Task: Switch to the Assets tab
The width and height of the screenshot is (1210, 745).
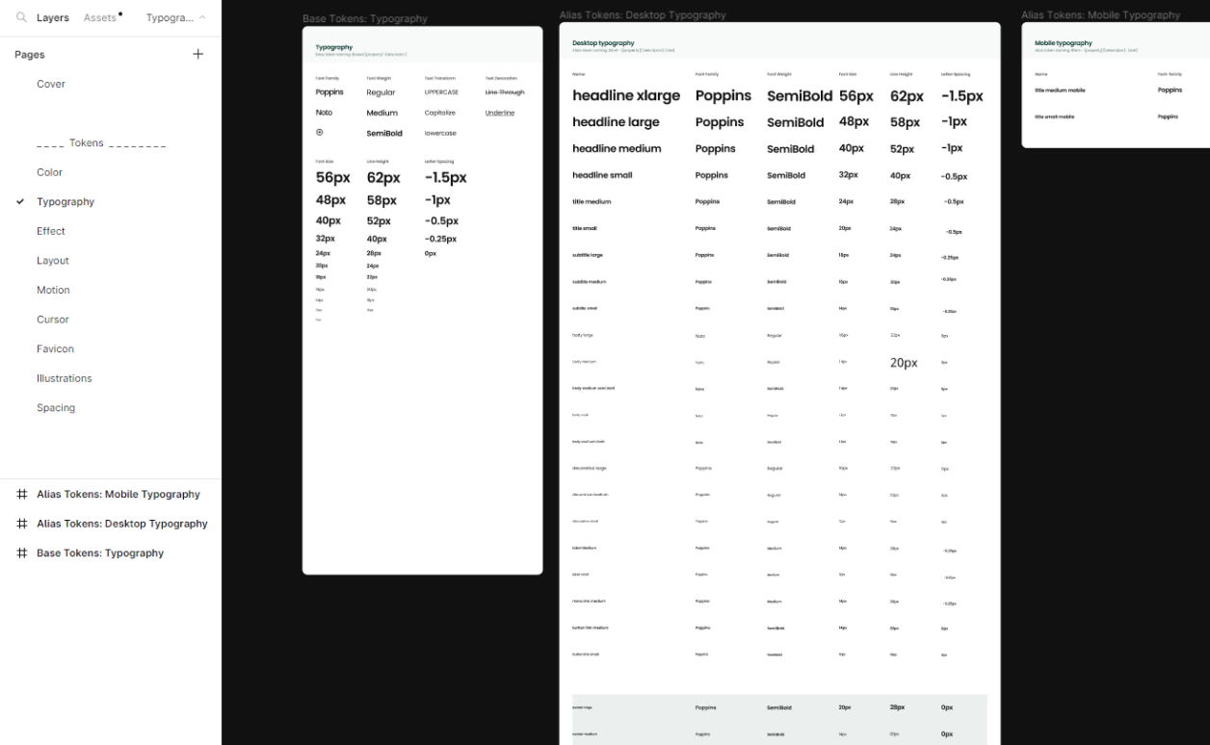Action: 100,17
